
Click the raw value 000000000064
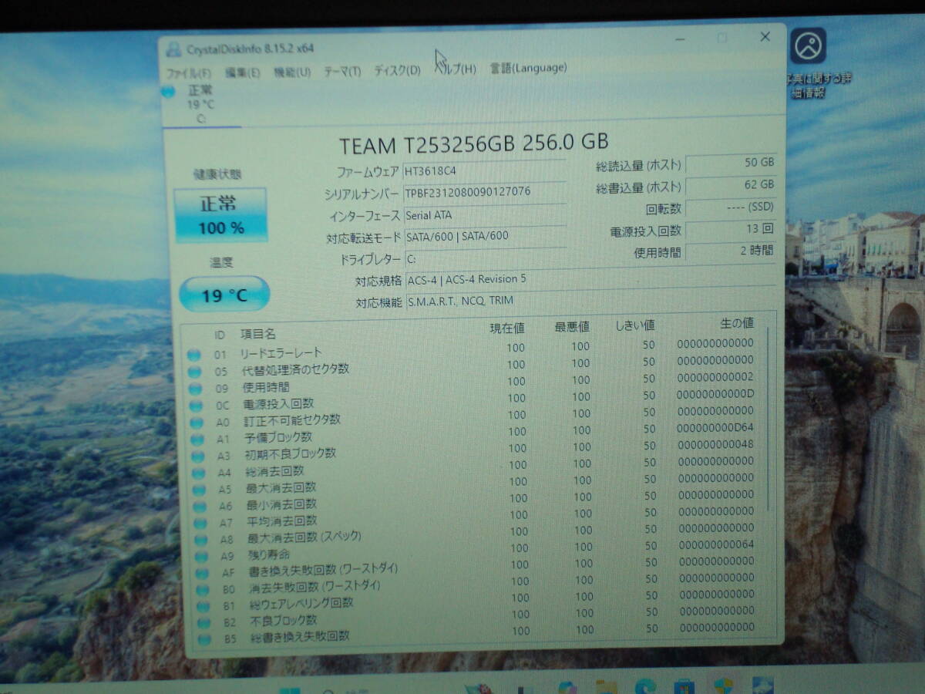pyautogui.click(x=715, y=544)
